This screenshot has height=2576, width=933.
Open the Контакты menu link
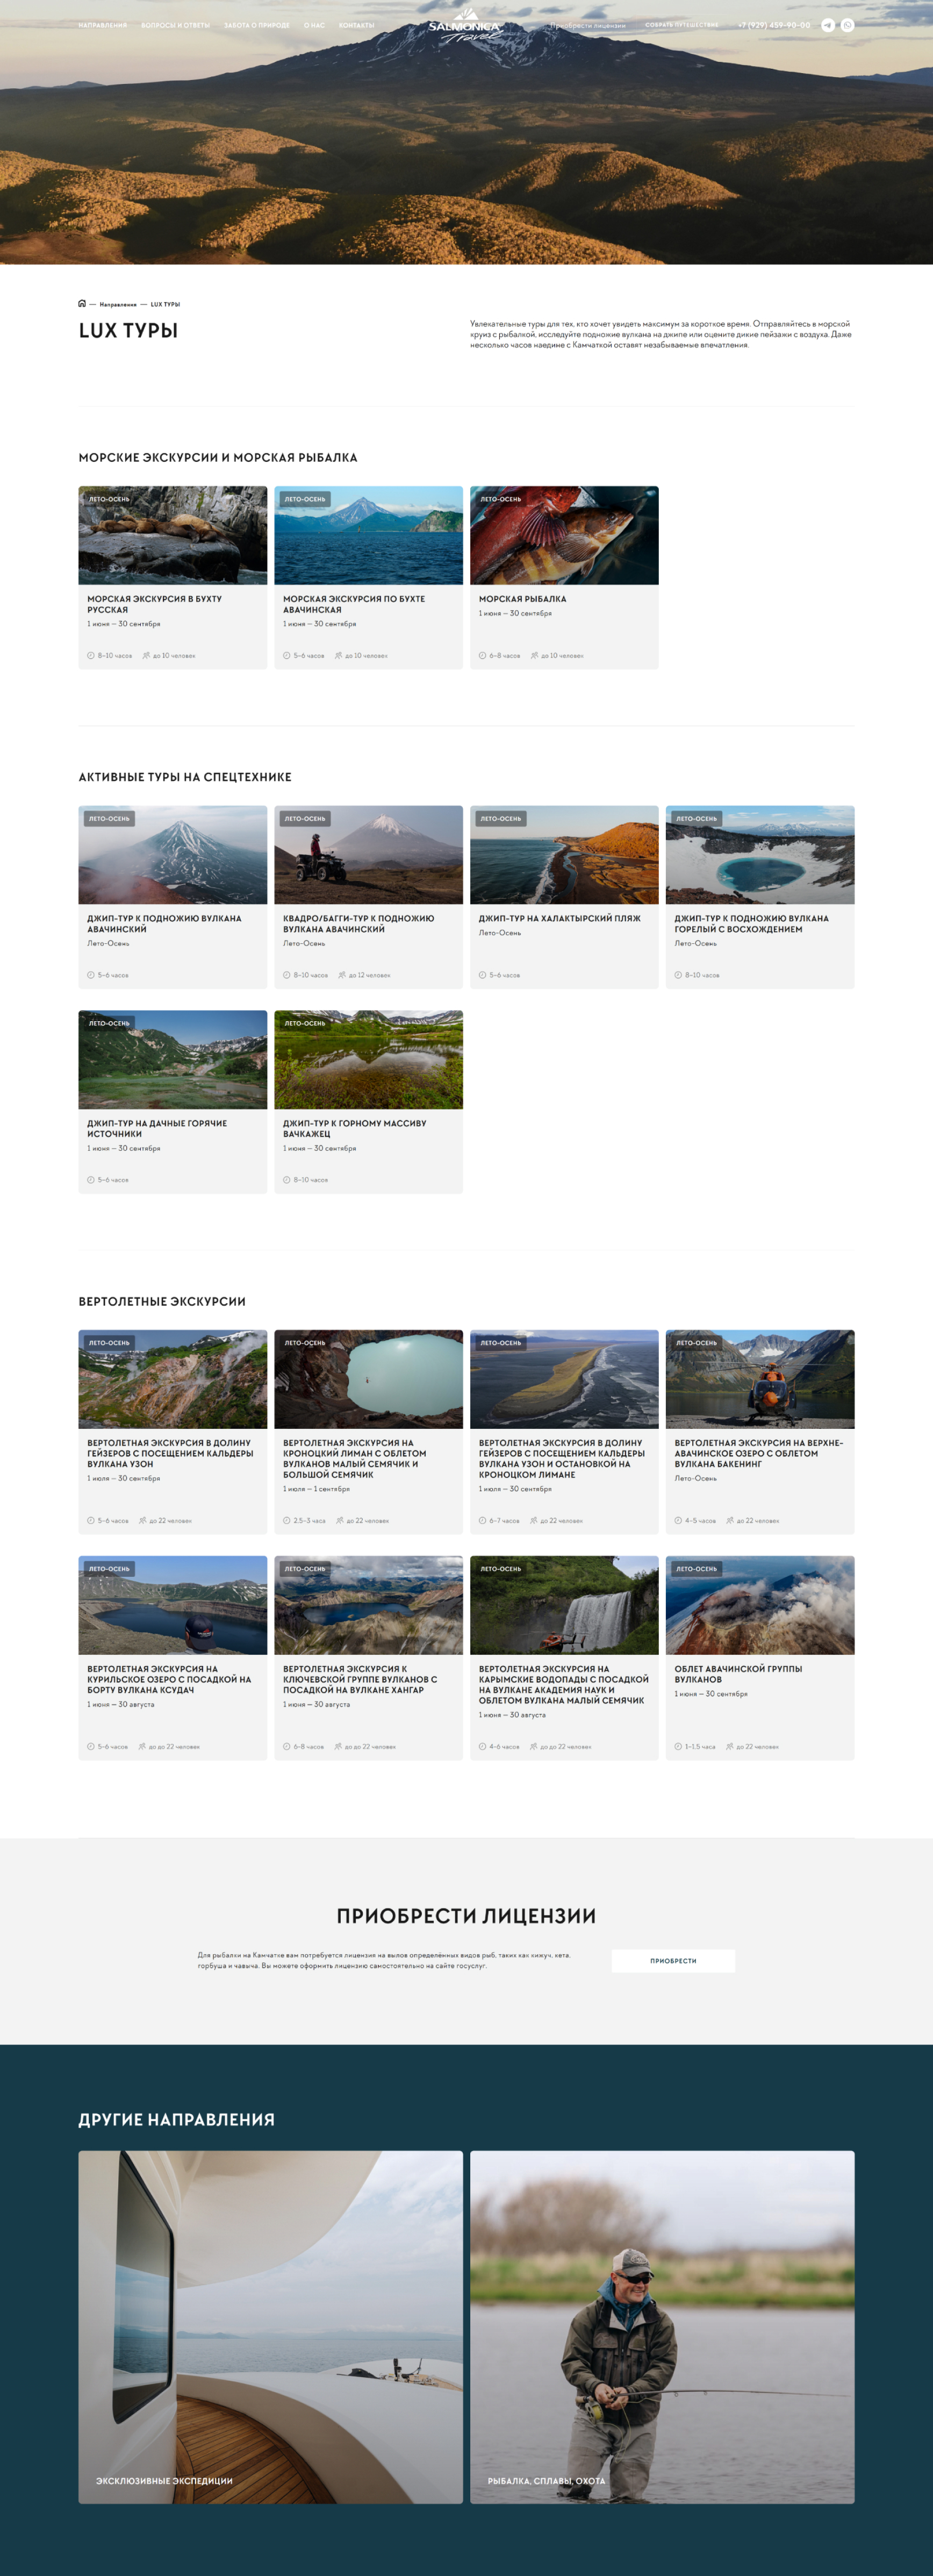tap(357, 25)
